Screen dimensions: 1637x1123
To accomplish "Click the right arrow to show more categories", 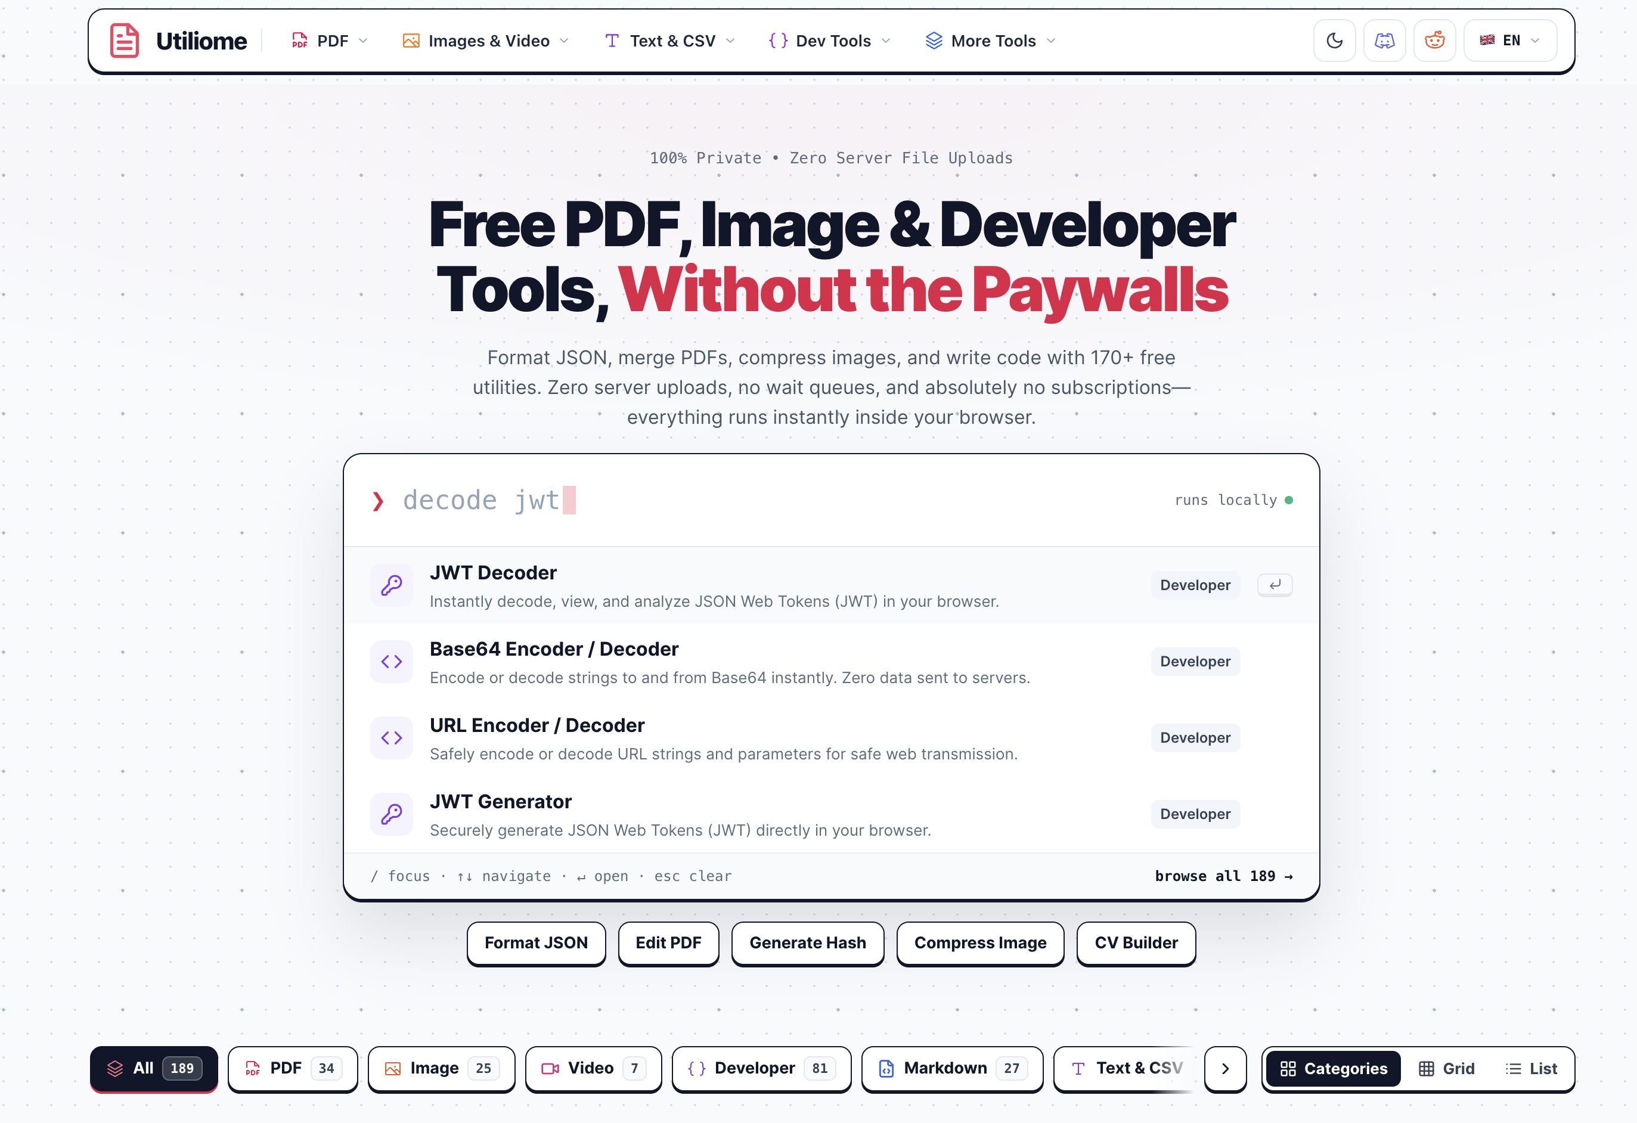I will tap(1225, 1068).
